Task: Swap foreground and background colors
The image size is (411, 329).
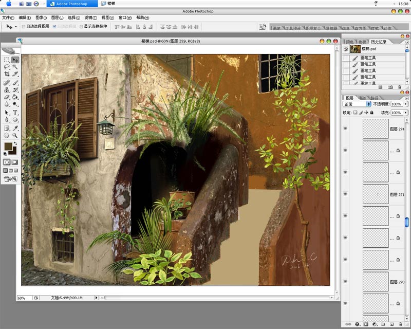Action: tap(15, 143)
